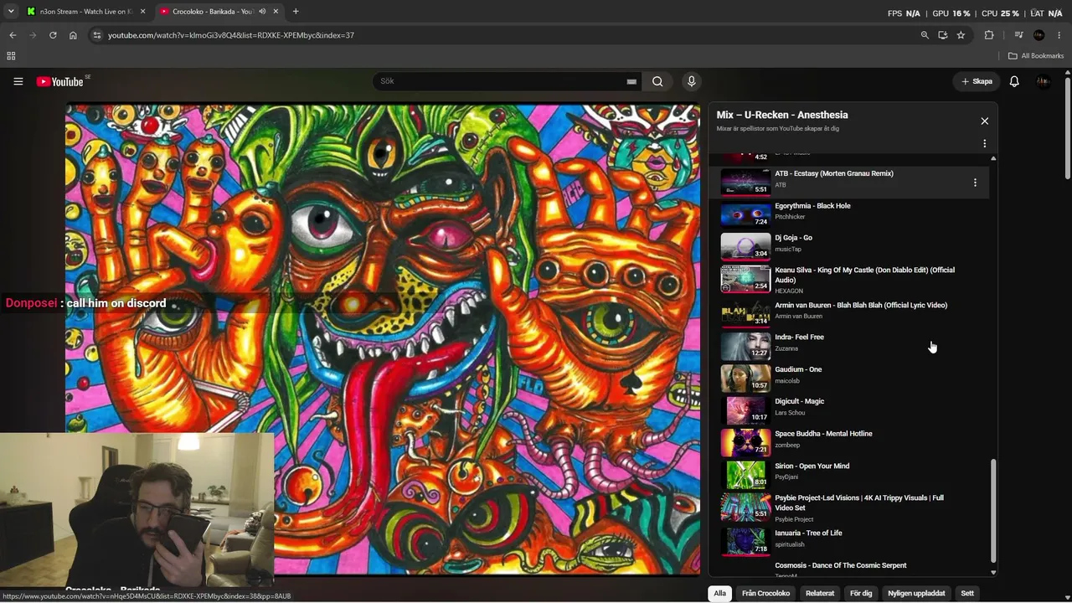This screenshot has height=603, width=1072.
Task: Reload the current page
Action: tap(53, 35)
